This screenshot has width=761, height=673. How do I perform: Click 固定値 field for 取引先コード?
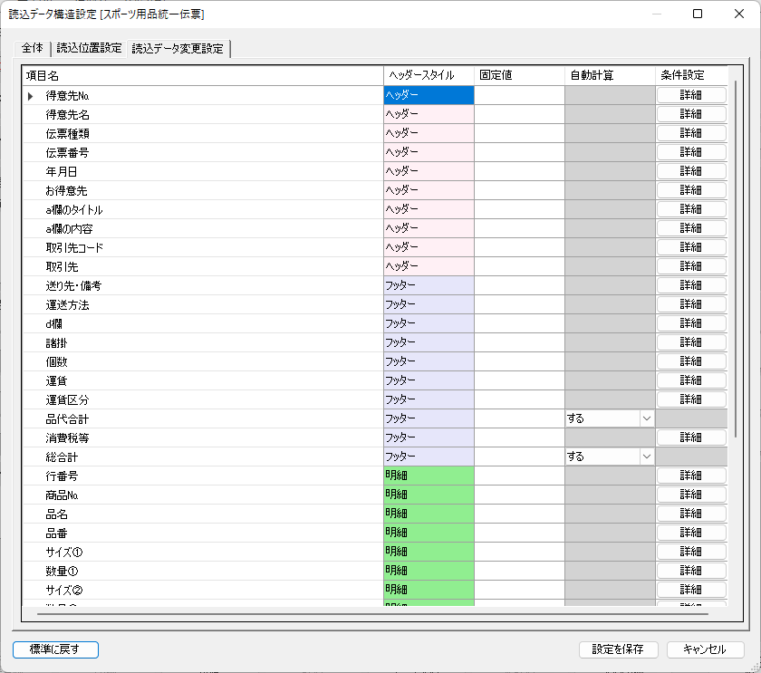519,247
